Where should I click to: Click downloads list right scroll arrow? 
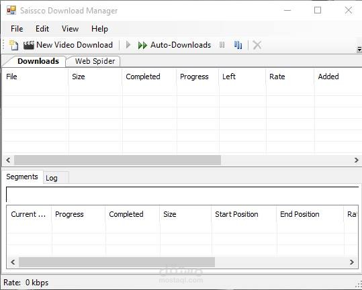click(356, 160)
